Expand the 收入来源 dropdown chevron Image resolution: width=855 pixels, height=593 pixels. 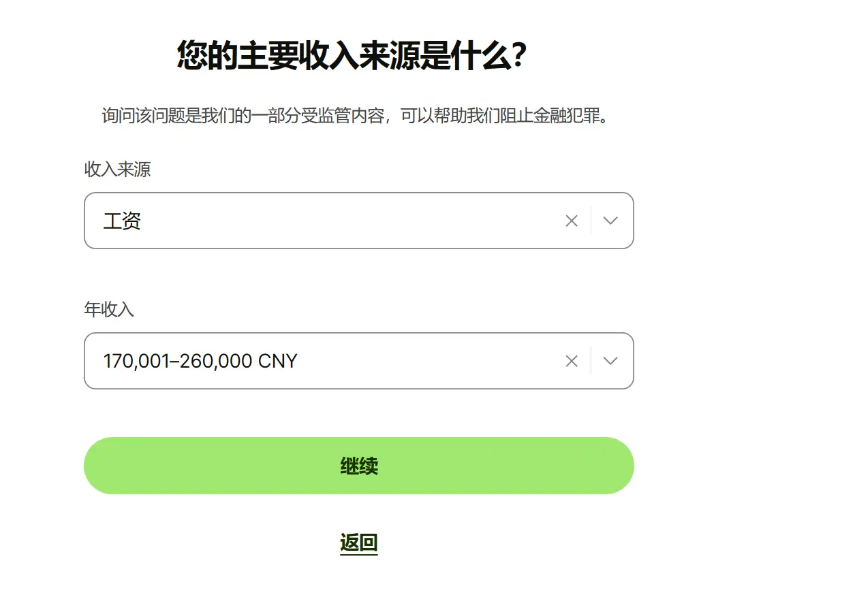point(610,221)
